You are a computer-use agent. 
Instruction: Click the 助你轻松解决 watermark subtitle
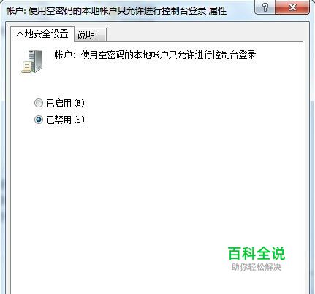click(257, 267)
